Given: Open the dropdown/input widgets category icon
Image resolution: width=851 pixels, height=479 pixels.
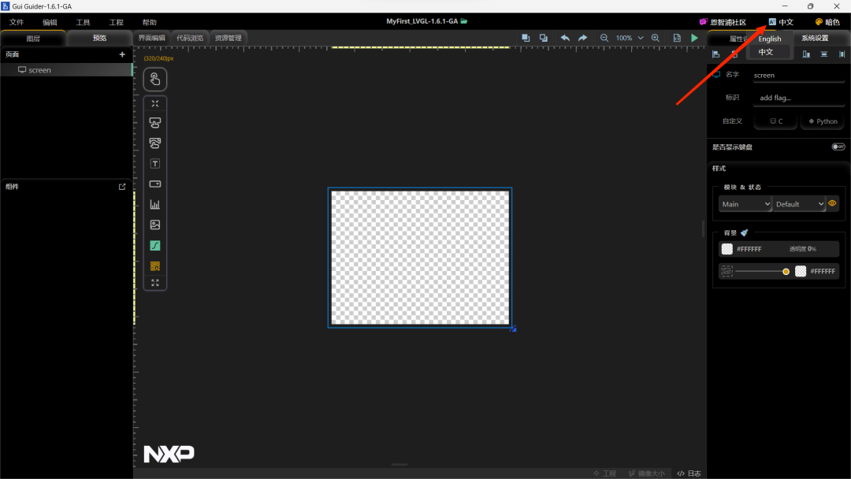Looking at the screenshot, I should pos(154,184).
